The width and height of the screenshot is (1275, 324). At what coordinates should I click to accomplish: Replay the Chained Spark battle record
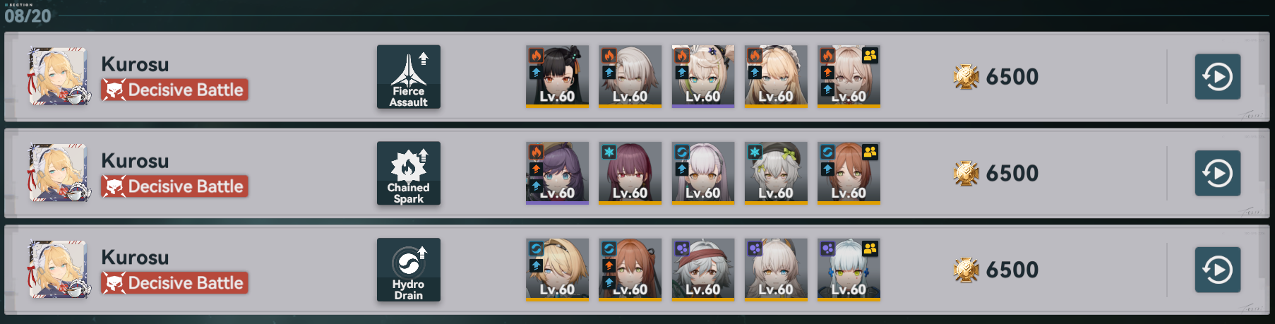[1218, 174]
